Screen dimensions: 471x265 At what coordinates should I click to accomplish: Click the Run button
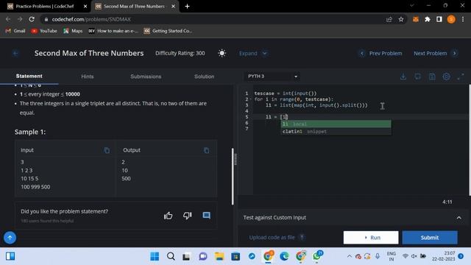pos(371,237)
